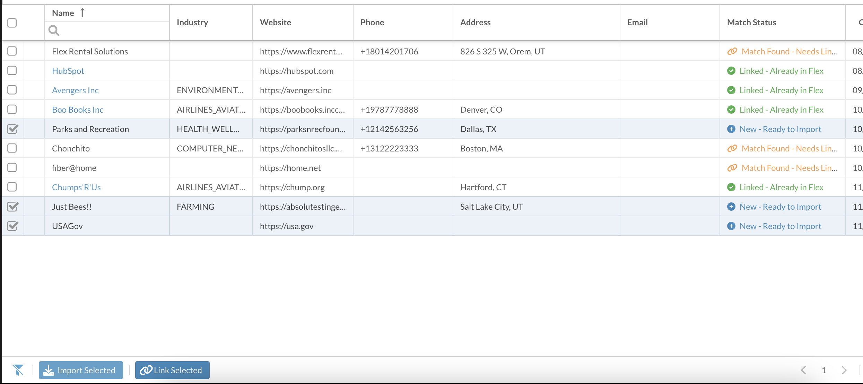863x384 pixels.
Task: Click the Name column sort arrow
Action: pyautogui.click(x=82, y=13)
